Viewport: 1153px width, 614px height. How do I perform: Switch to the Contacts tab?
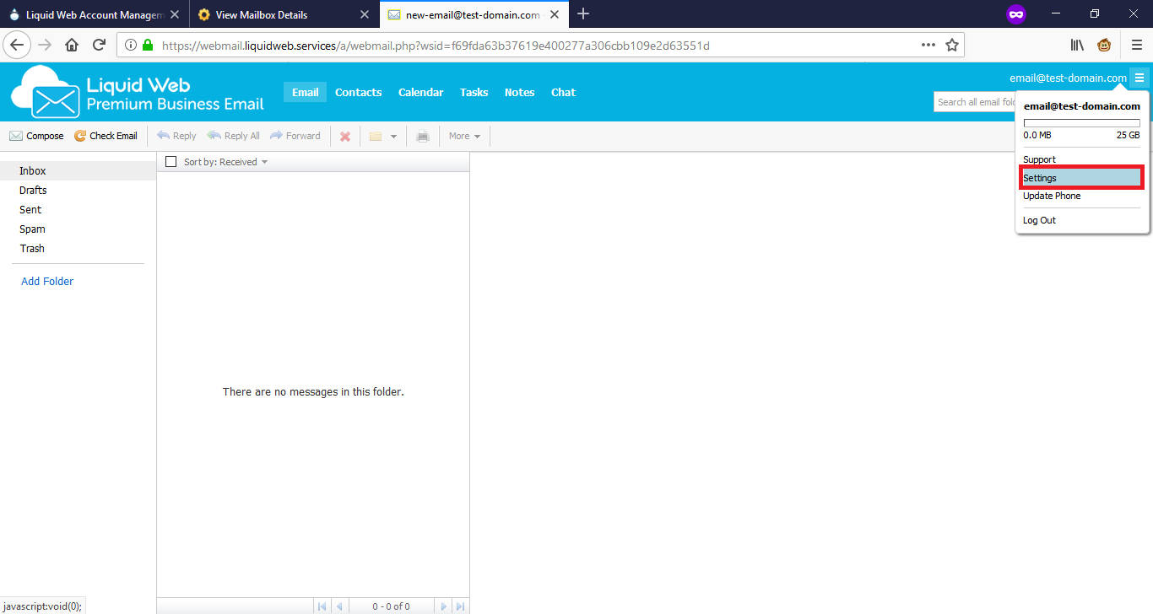point(358,92)
